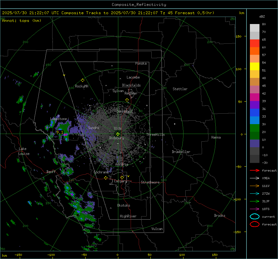Click the asterisk marker east of Innisfail

click(x=147, y=106)
